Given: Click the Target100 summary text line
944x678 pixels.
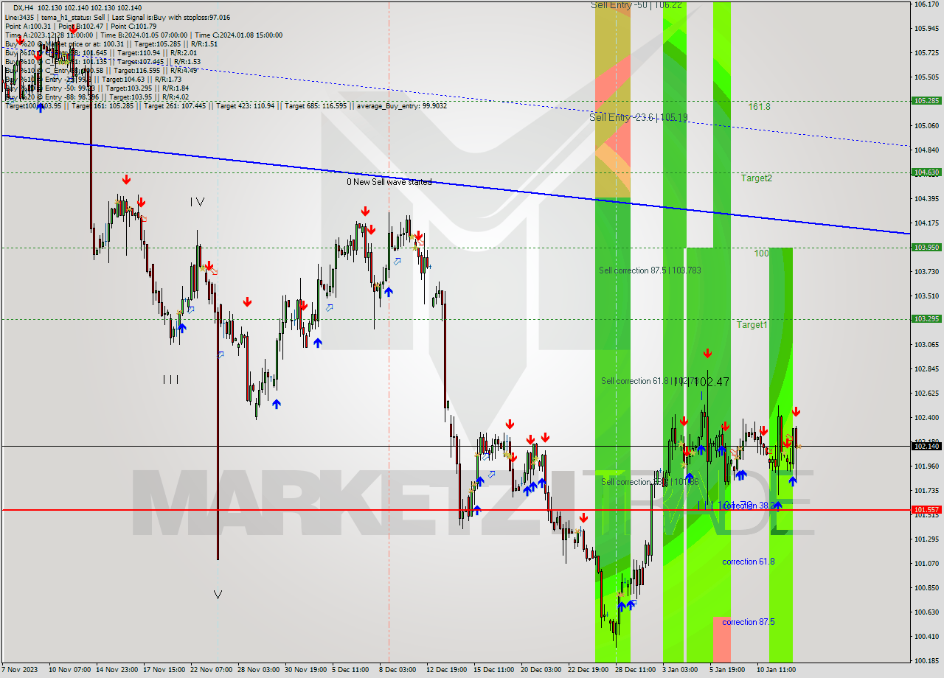Looking at the screenshot, I should 226,106.
